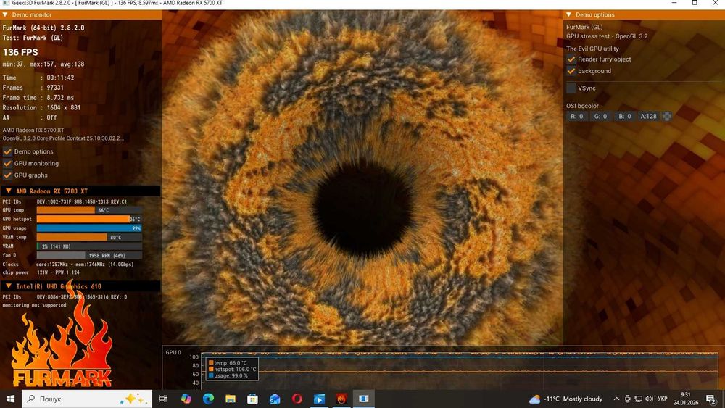Click the OpenGL 3.2.0 Core Profile Context text
725x408 pixels.
pos(63,138)
